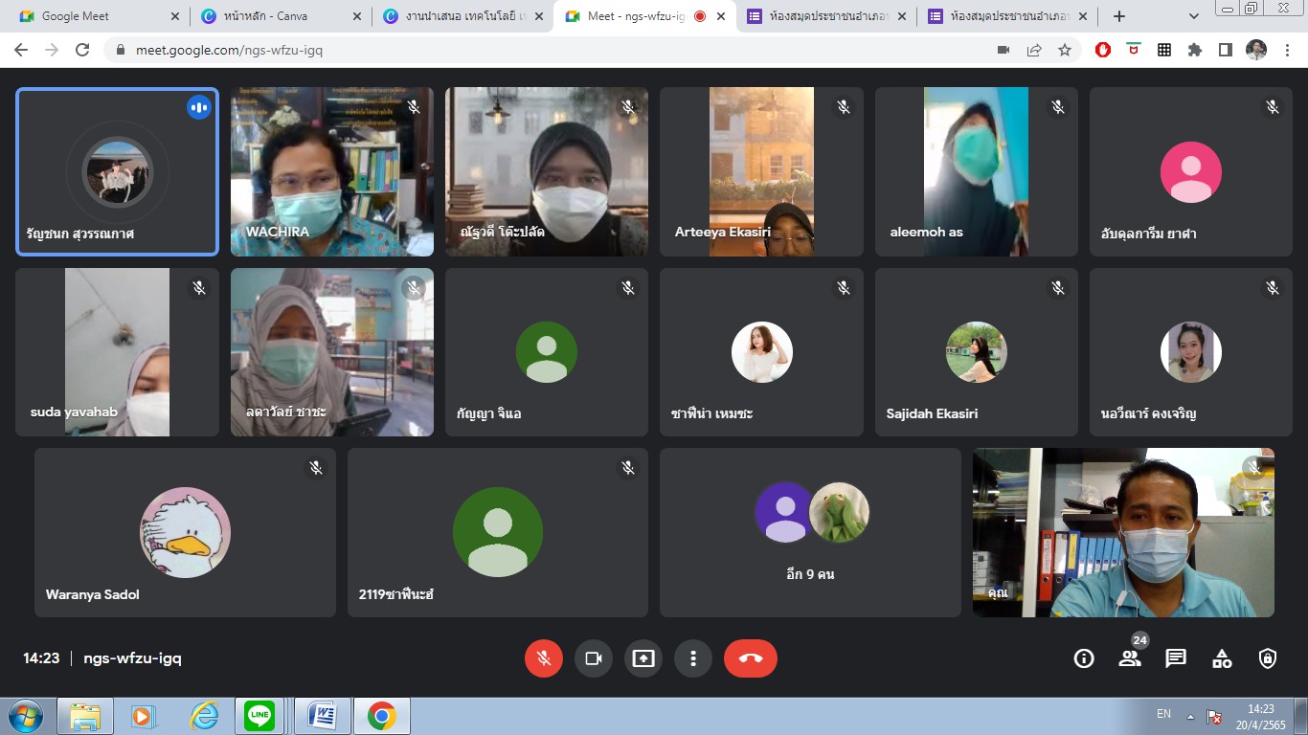Select Waranya Sadol's duck avatar tile
Viewport: 1308px width, 735px height.
point(185,532)
